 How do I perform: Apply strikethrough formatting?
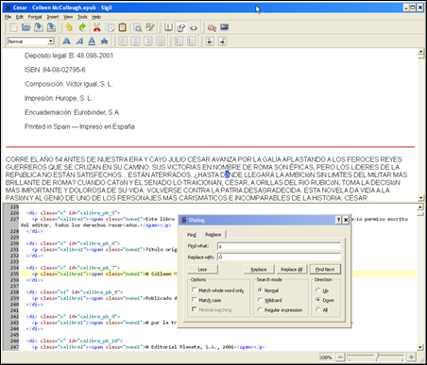coord(104,41)
